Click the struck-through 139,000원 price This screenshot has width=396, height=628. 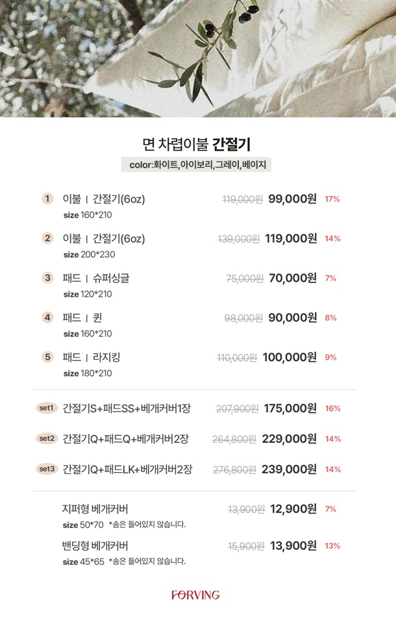[x=239, y=239]
